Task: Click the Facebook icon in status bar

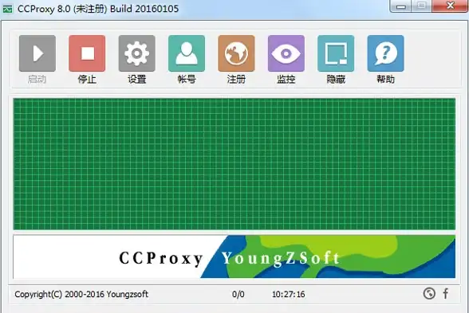Action: pyautogui.click(x=445, y=293)
